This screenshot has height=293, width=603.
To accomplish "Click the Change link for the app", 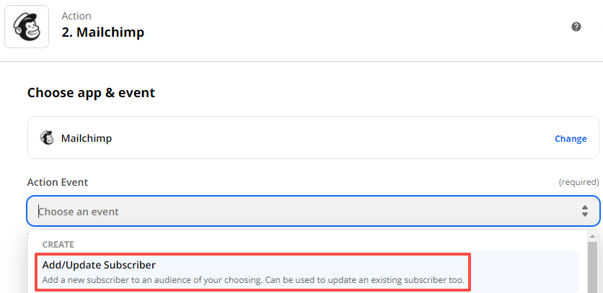I will point(571,139).
